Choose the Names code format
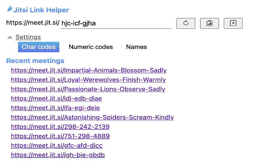The height and width of the screenshot is (164, 263). (136, 47)
